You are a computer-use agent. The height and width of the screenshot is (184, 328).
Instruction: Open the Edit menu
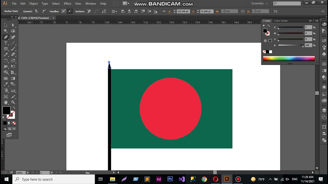23,4
